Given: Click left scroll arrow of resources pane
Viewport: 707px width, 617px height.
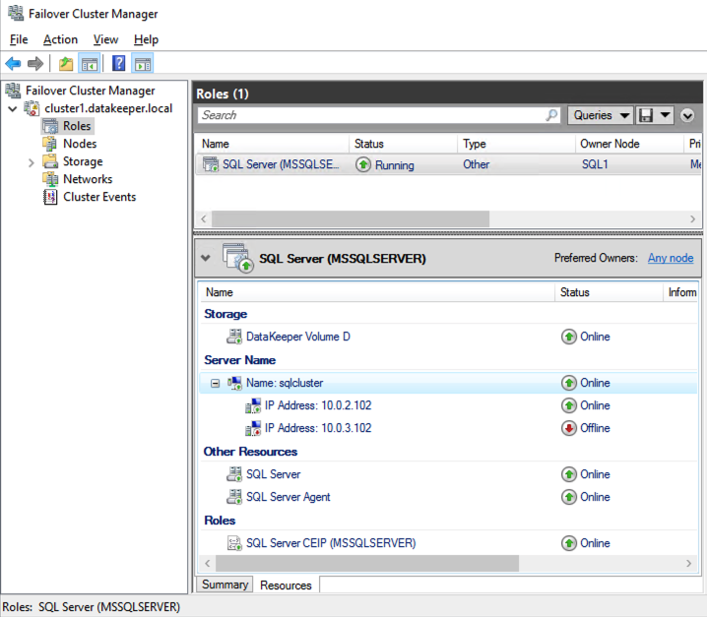Looking at the screenshot, I should click(208, 563).
